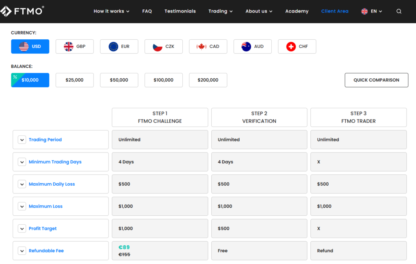This screenshot has width=416, height=264.
Task: Select the discounted $10,000 balance tile
Action: point(30,80)
